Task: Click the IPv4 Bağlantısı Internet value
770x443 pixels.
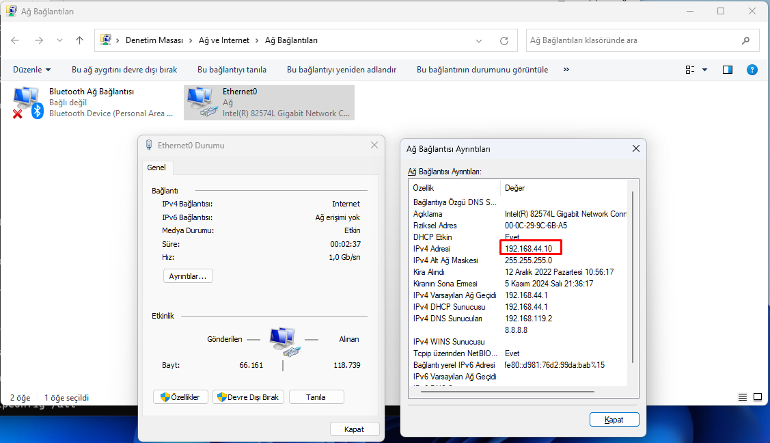Action: click(x=346, y=204)
